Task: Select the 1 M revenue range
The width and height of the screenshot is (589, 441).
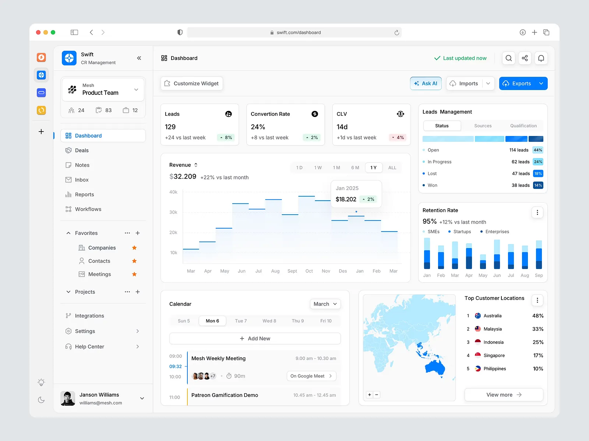Action: pos(336,168)
